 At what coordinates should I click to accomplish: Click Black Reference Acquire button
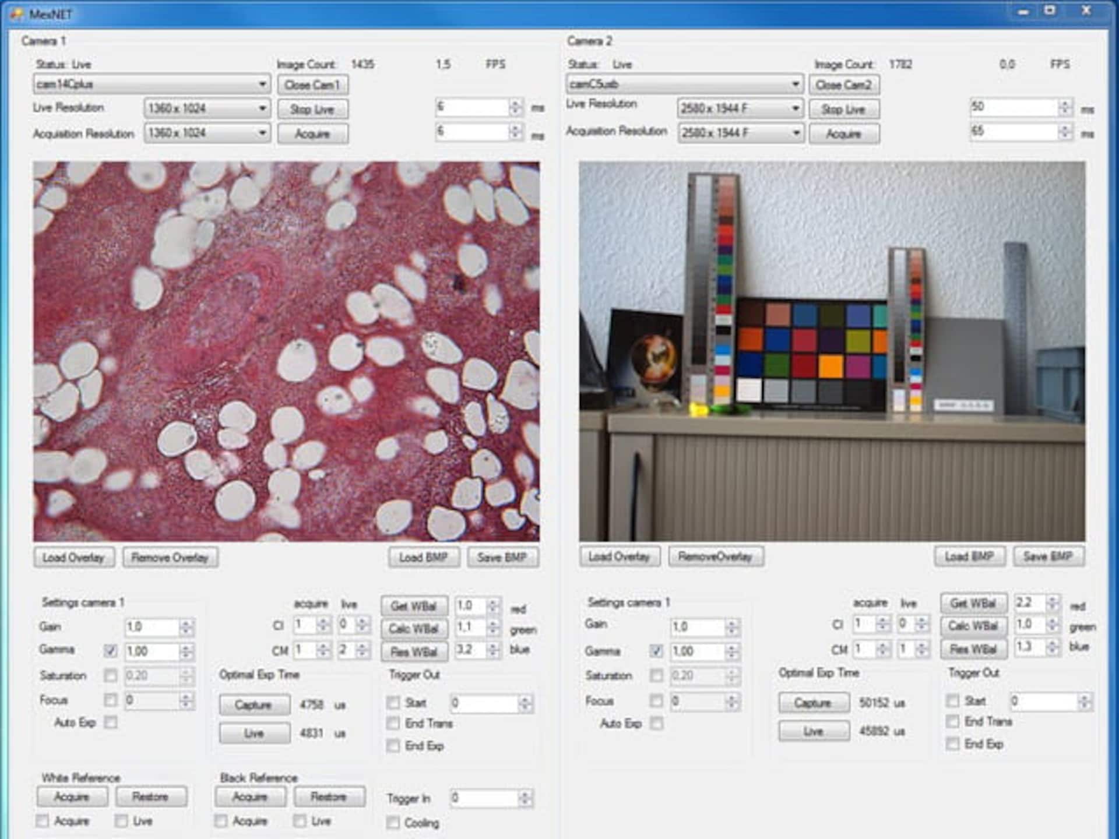[251, 796]
